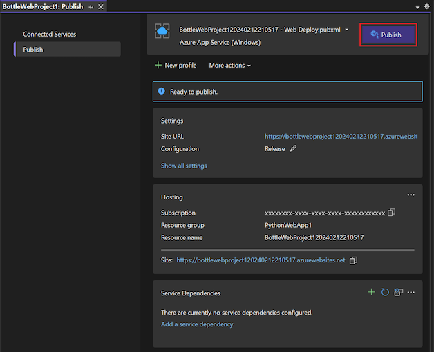Open the tab window settings gear

point(427,7)
